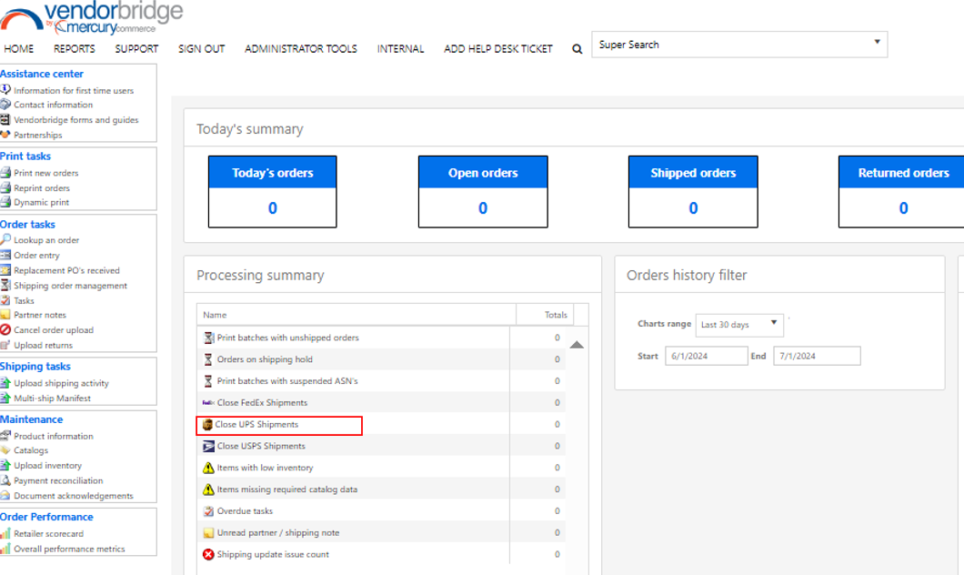Click the FedEx icon beside Close FedEx Shipments
The image size is (964, 575).
point(208,403)
